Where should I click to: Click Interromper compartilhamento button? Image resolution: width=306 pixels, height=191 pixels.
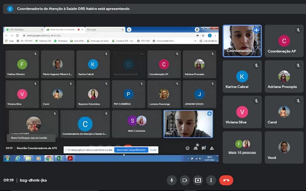131,150
